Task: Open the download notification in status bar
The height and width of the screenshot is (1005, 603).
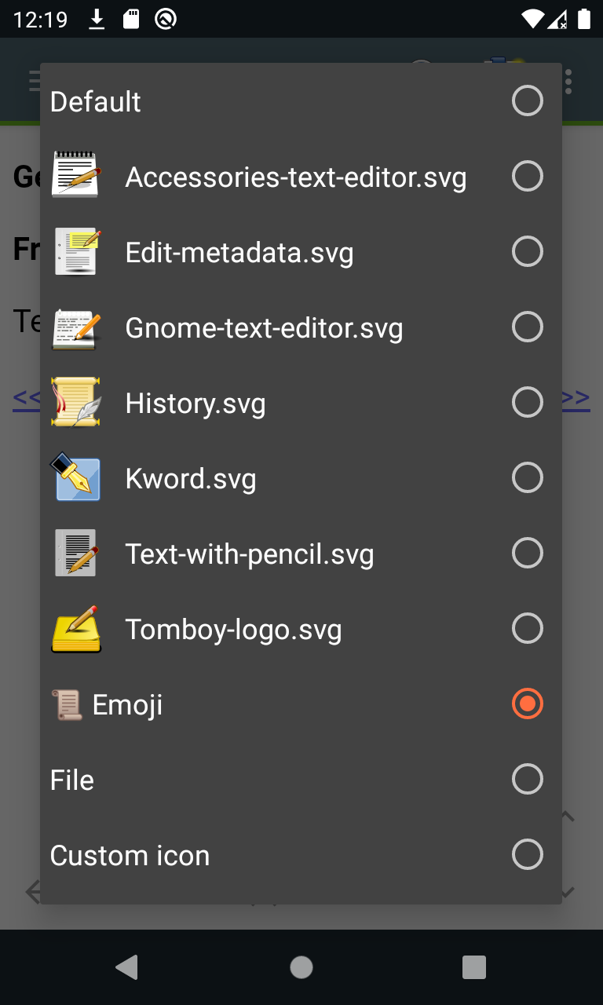Action: [x=97, y=19]
